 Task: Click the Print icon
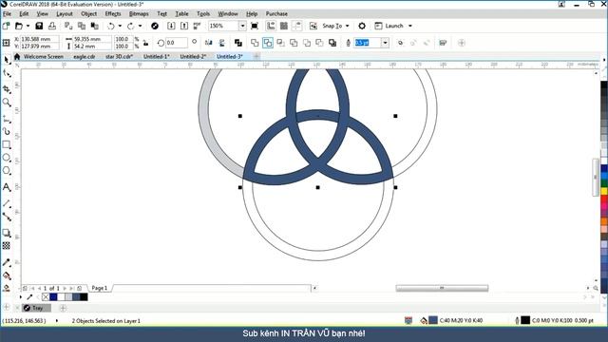coord(52,26)
